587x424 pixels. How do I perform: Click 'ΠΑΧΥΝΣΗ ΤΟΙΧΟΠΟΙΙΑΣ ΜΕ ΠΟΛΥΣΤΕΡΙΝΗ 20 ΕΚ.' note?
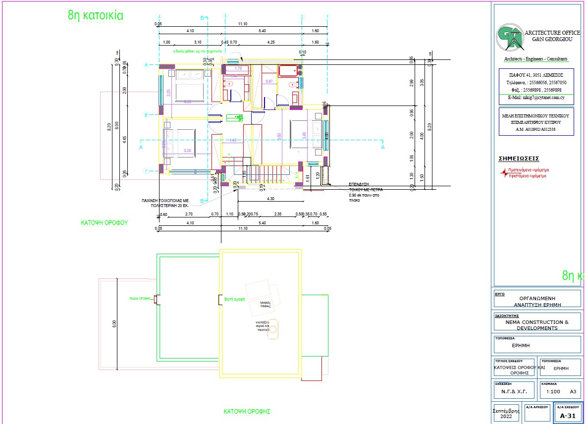point(165,203)
